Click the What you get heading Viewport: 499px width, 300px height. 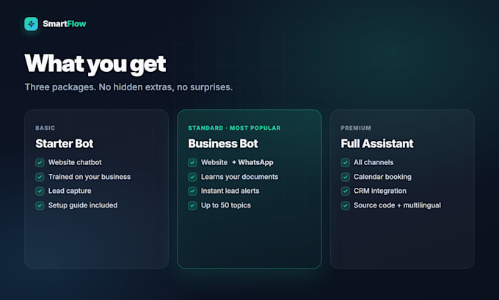click(95, 64)
